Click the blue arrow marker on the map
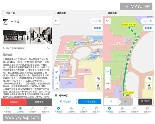The height and width of the screenshot is (124, 155). (75, 43)
